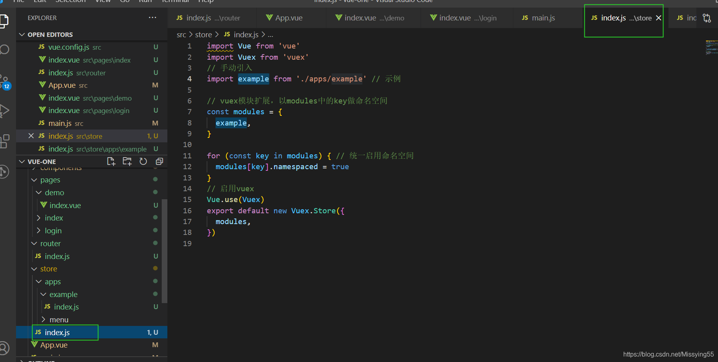
Task: Click the code minimap
Action: [712, 47]
